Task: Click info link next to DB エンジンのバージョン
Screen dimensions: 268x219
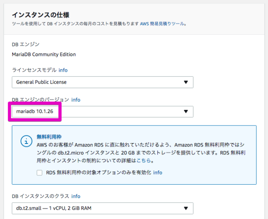Action: click(x=76, y=100)
